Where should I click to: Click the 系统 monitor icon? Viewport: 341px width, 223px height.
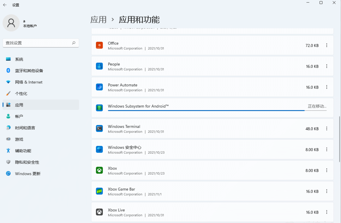pos(8,59)
